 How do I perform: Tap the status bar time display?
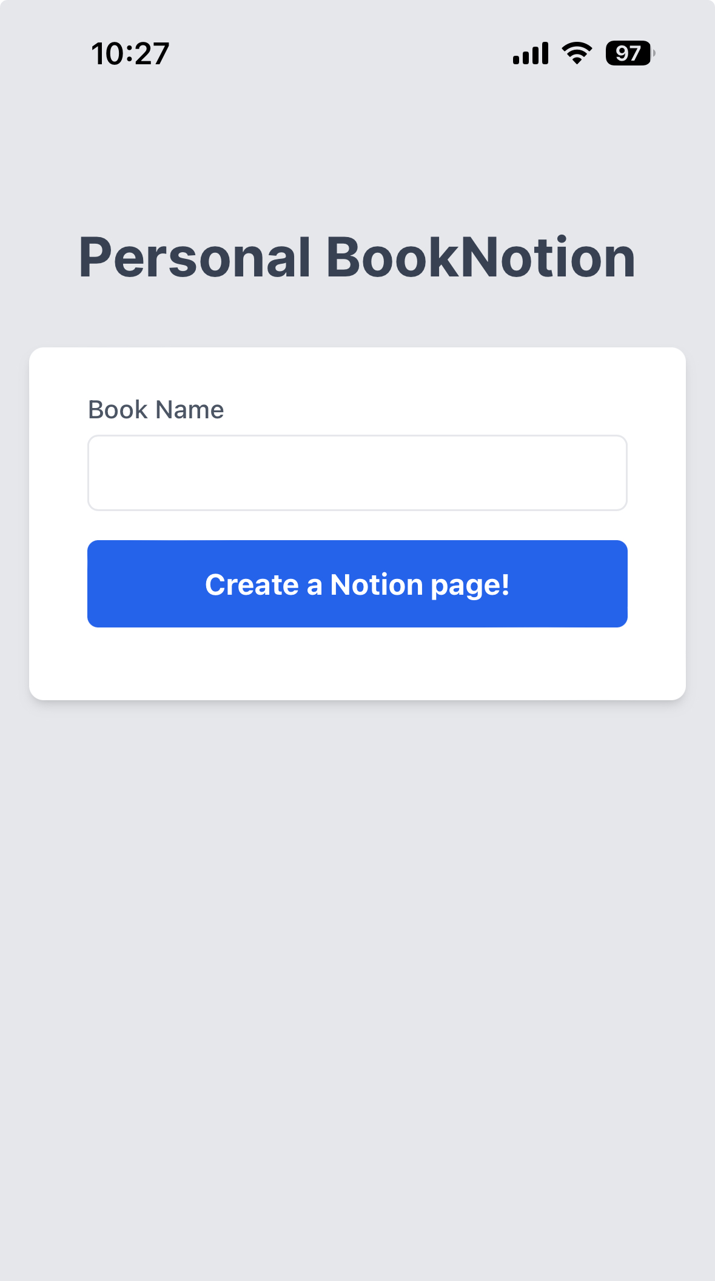click(130, 54)
